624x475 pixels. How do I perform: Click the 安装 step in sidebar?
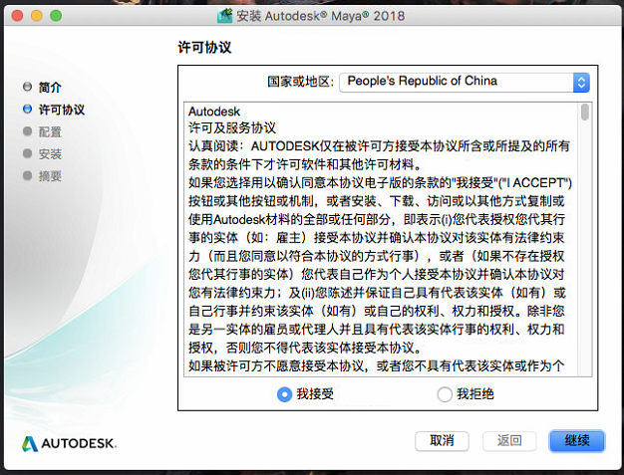50,153
